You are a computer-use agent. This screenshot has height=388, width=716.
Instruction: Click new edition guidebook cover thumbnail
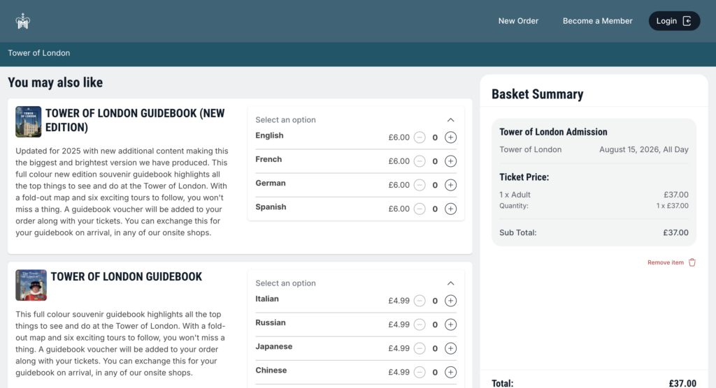[28, 121]
